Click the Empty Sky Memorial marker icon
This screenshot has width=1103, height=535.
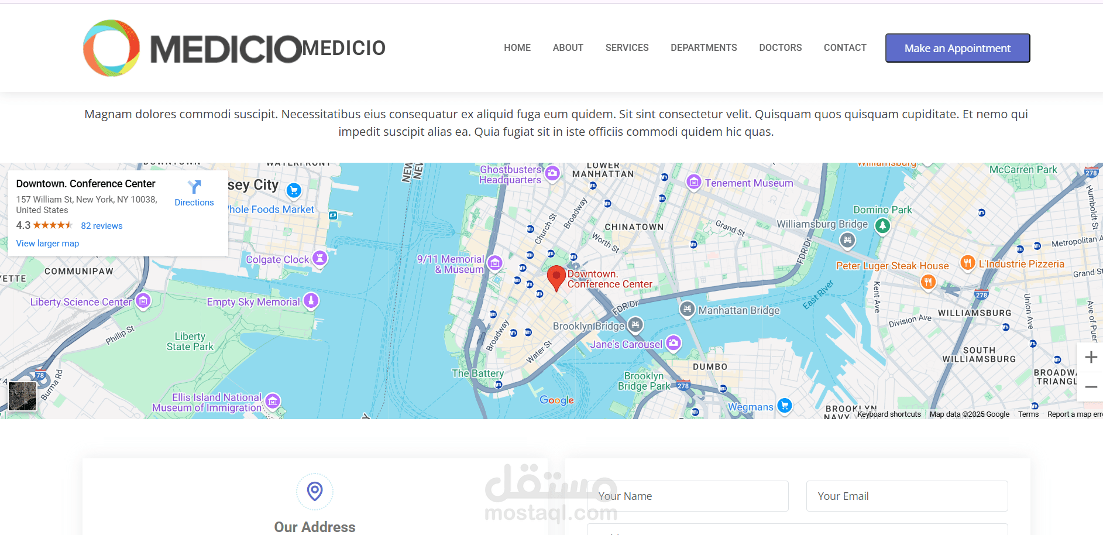[311, 301]
